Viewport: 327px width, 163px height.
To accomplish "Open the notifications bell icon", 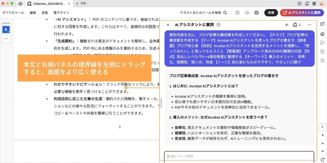I will 307,3.
